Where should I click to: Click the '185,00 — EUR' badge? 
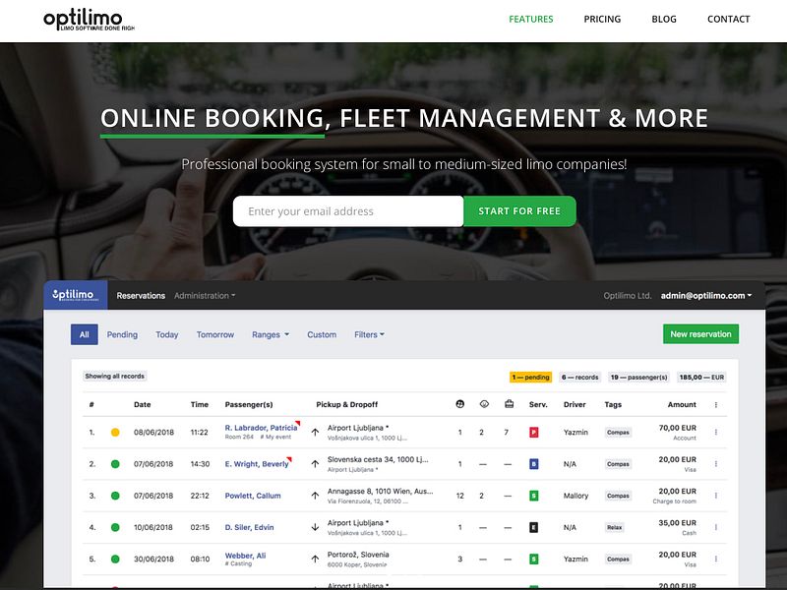701,378
